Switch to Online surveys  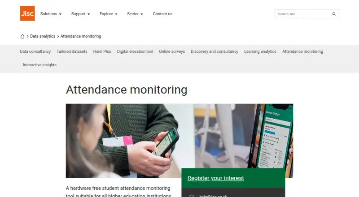pyautogui.click(x=172, y=51)
